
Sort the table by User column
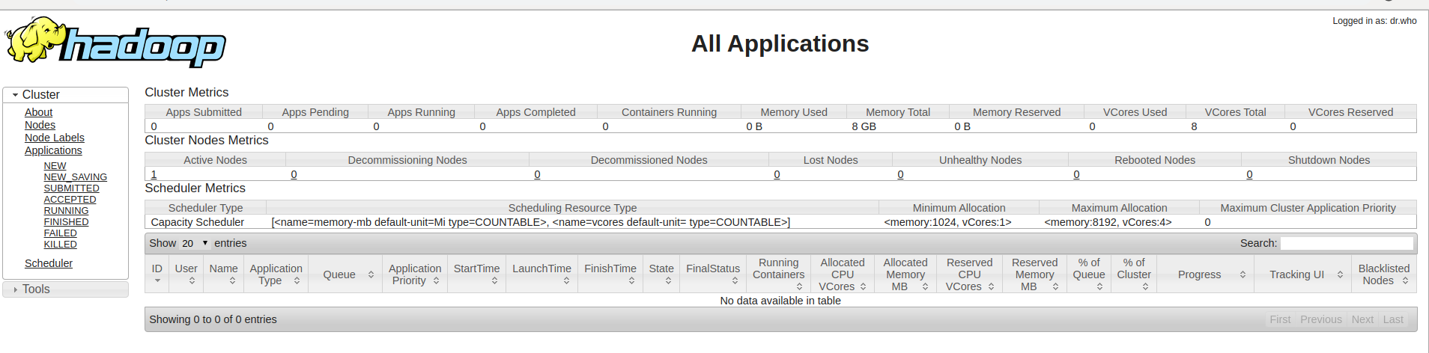tap(186, 274)
